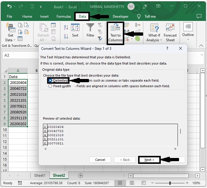Collapse the ribbon with the chevron
The width and height of the screenshot is (207, 188).
pyautogui.click(x=201, y=46)
